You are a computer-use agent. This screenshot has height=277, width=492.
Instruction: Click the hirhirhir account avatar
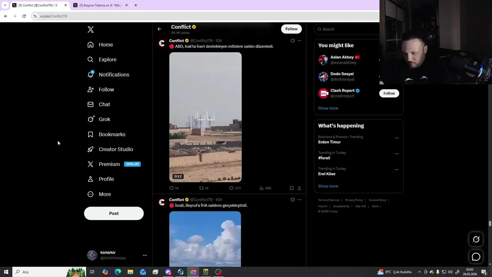click(x=92, y=255)
